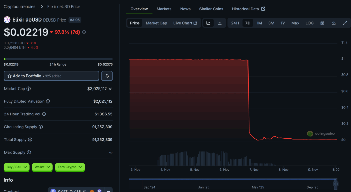Image resolution: width=351 pixels, height=192 pixels.
Task: Open the Markets tab
Action: pos(164,9)
